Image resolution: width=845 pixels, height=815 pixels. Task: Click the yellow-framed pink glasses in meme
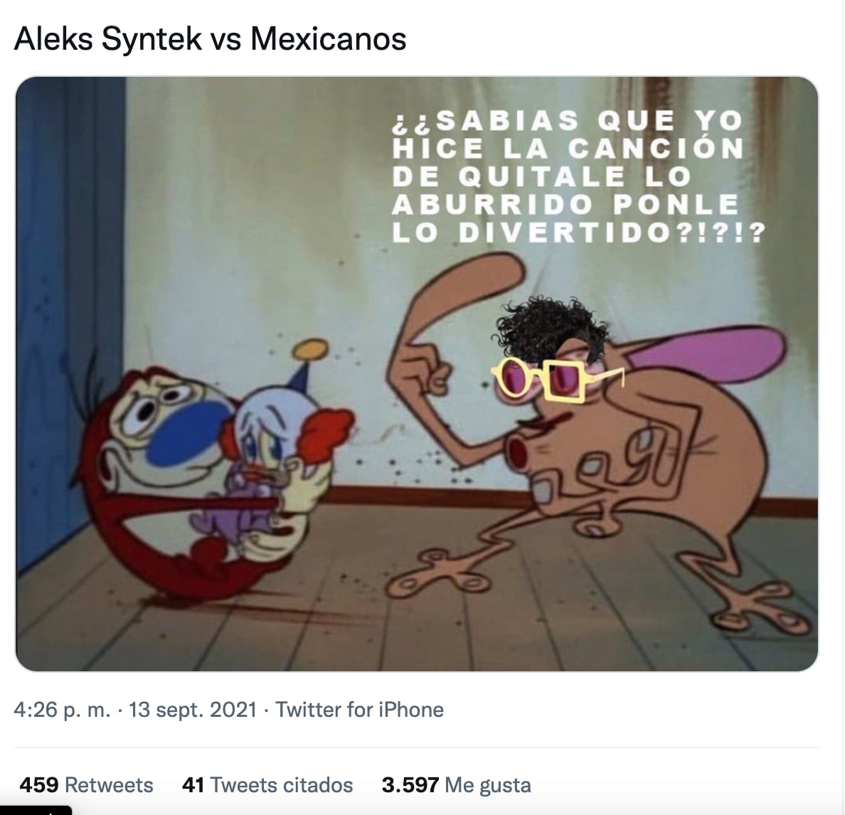click(x=556, y=378)
